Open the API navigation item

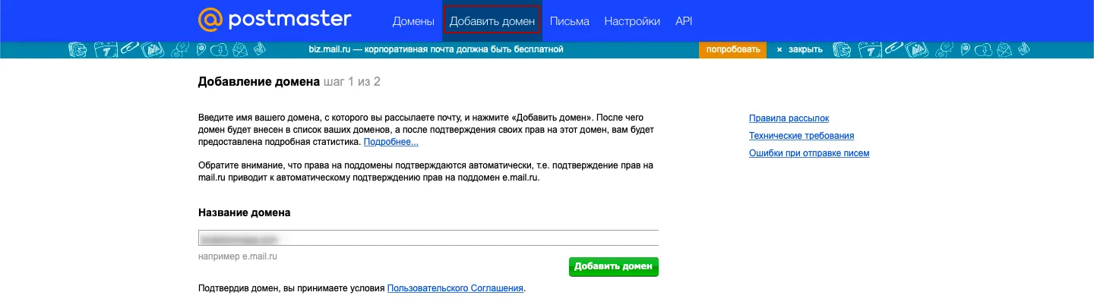tap(684, 21)
